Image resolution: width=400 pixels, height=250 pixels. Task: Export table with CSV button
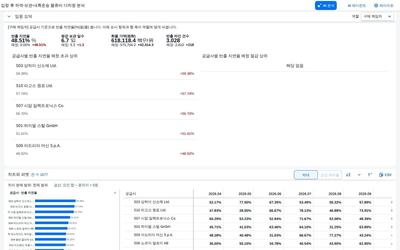[x=385, y=175]
